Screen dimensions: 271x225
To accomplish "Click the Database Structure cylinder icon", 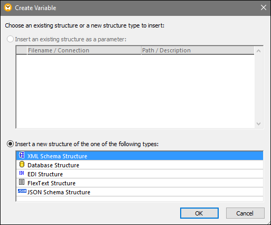I will [x=22, y=165].
